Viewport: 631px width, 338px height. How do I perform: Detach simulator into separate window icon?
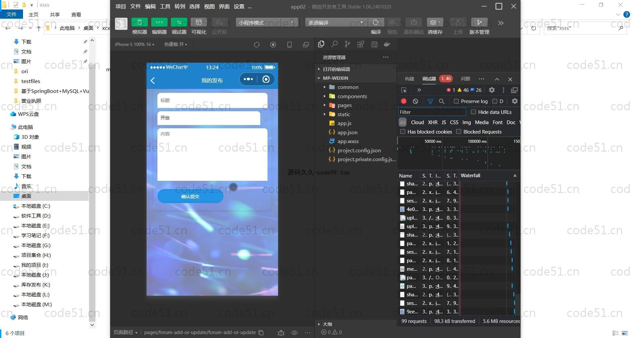pyautogui.click(x=306, y=45)
